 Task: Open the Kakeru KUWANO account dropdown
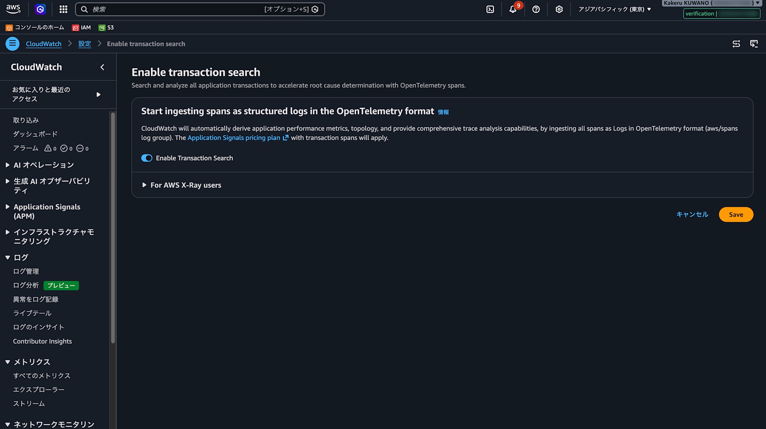click(x=711, y=3)
